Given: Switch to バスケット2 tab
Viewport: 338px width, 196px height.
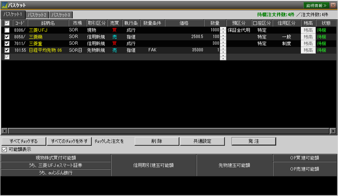Looking at the screenshot, I should click(37, 15).
